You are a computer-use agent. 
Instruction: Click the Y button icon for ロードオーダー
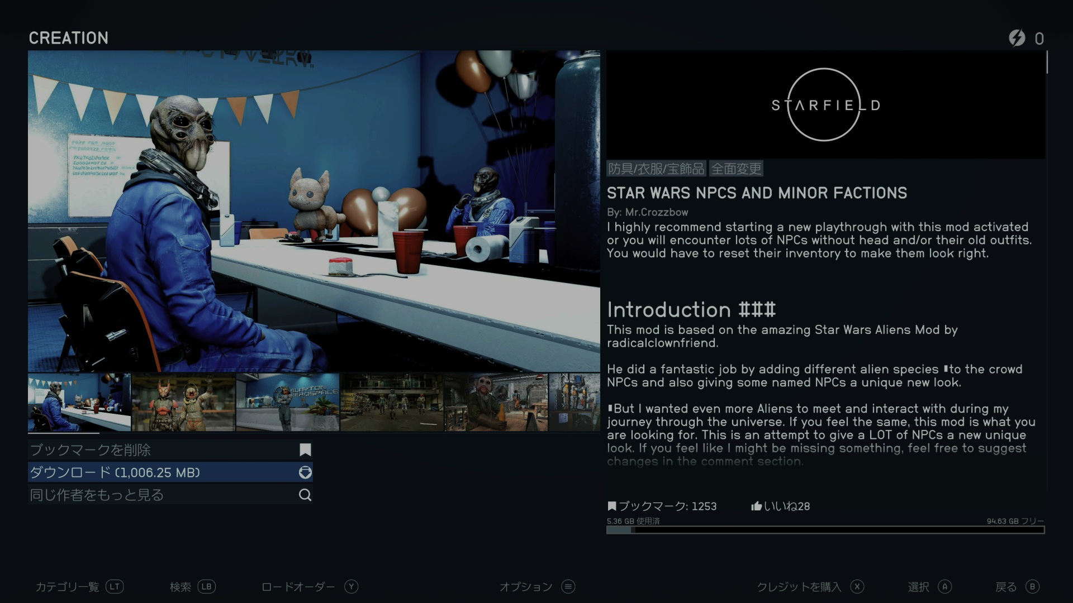tap(351, 586)
